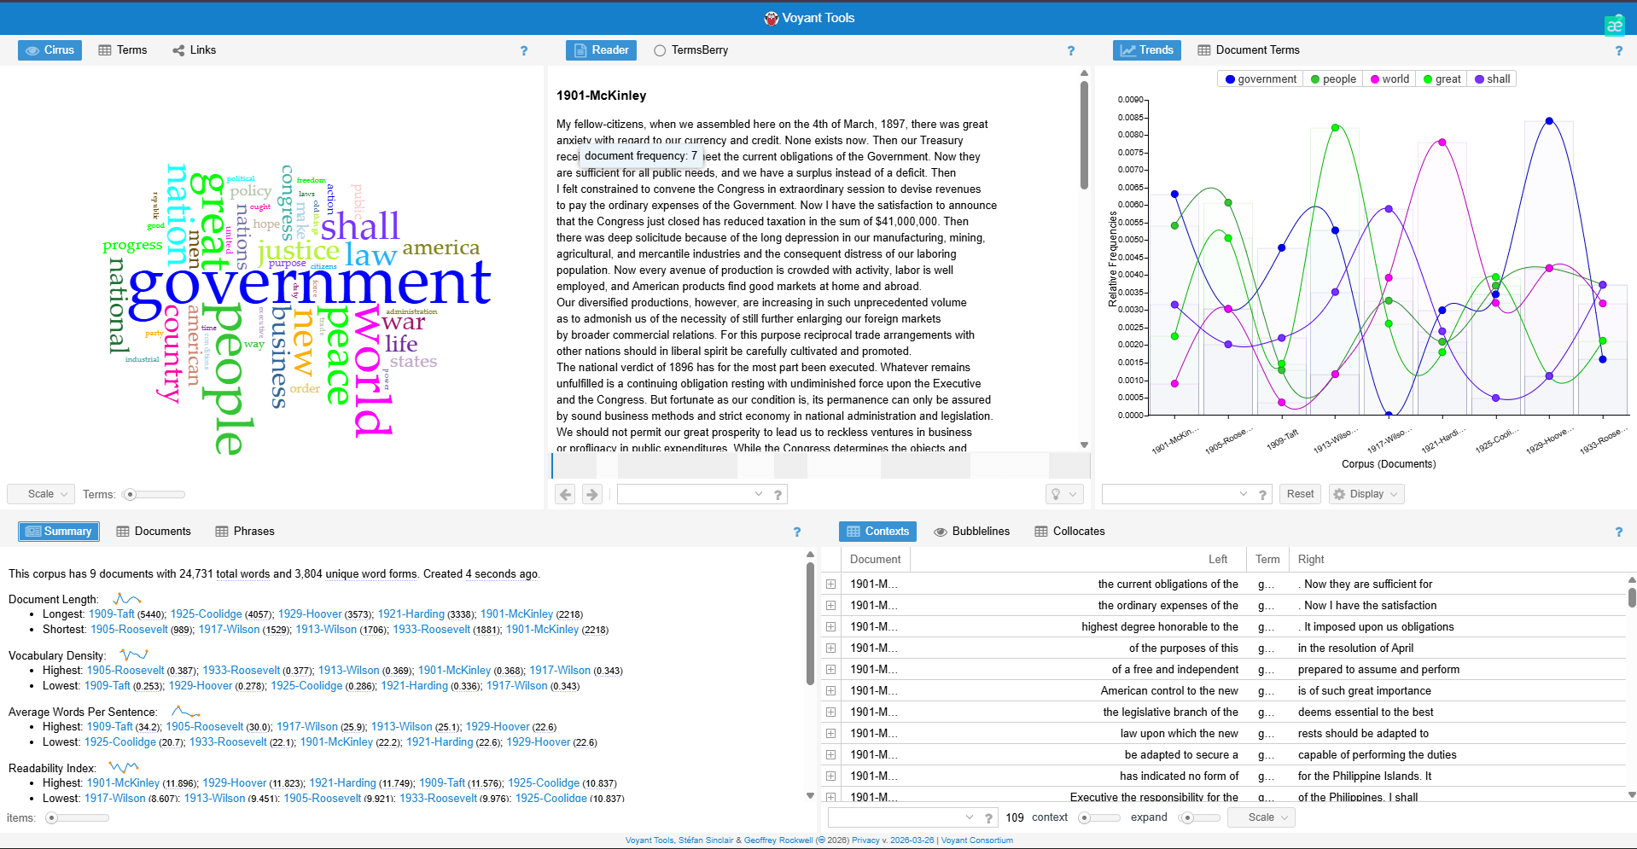The height and width of the screenshot is (849, 1637).
Task: Open the Scale dropdown under Cirrus
Action: (x=41, y=494)
